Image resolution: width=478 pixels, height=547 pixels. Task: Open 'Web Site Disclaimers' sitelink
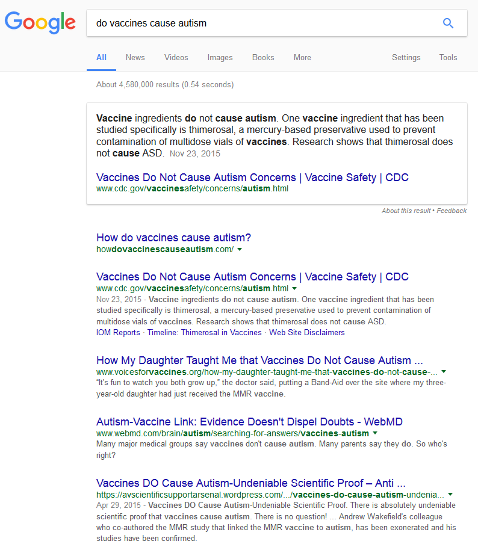tap(306, 332)
